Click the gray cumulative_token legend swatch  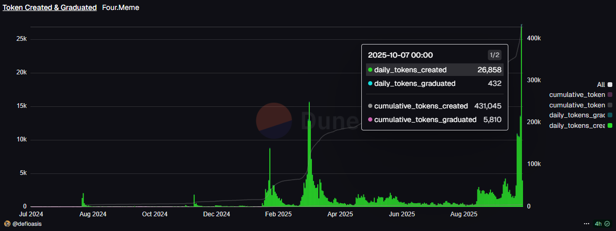click(x=609, y=105)
